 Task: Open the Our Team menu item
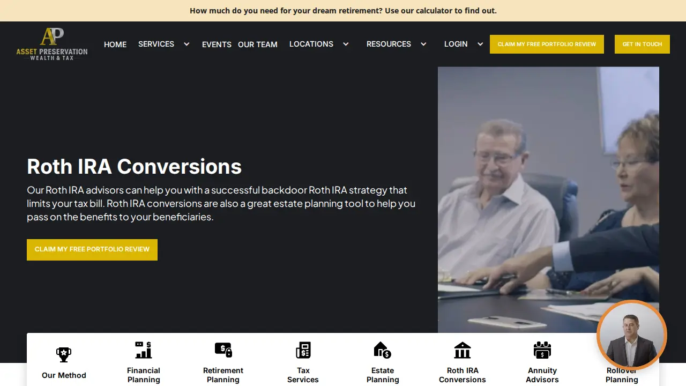[258, 44]
